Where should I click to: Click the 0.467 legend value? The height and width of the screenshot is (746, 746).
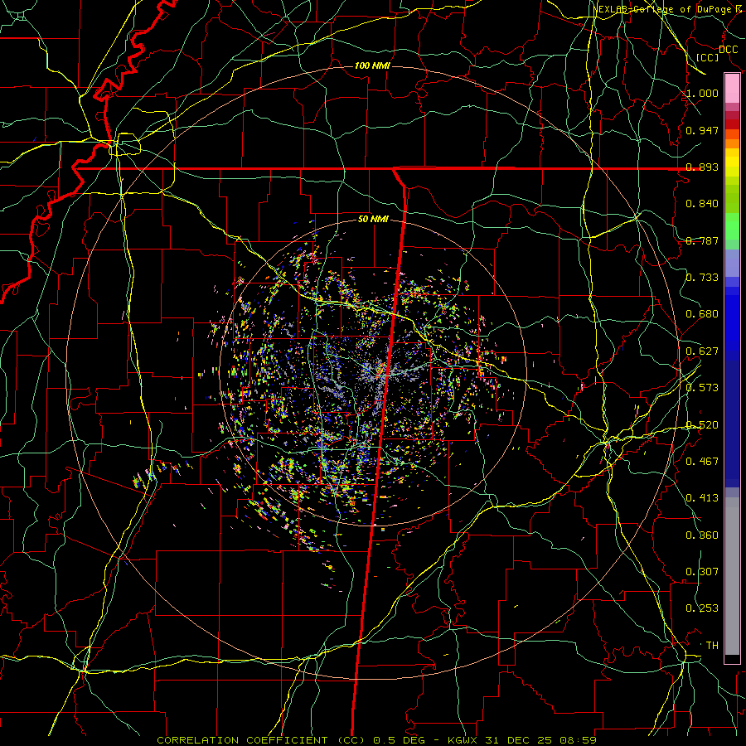[702, 462]
